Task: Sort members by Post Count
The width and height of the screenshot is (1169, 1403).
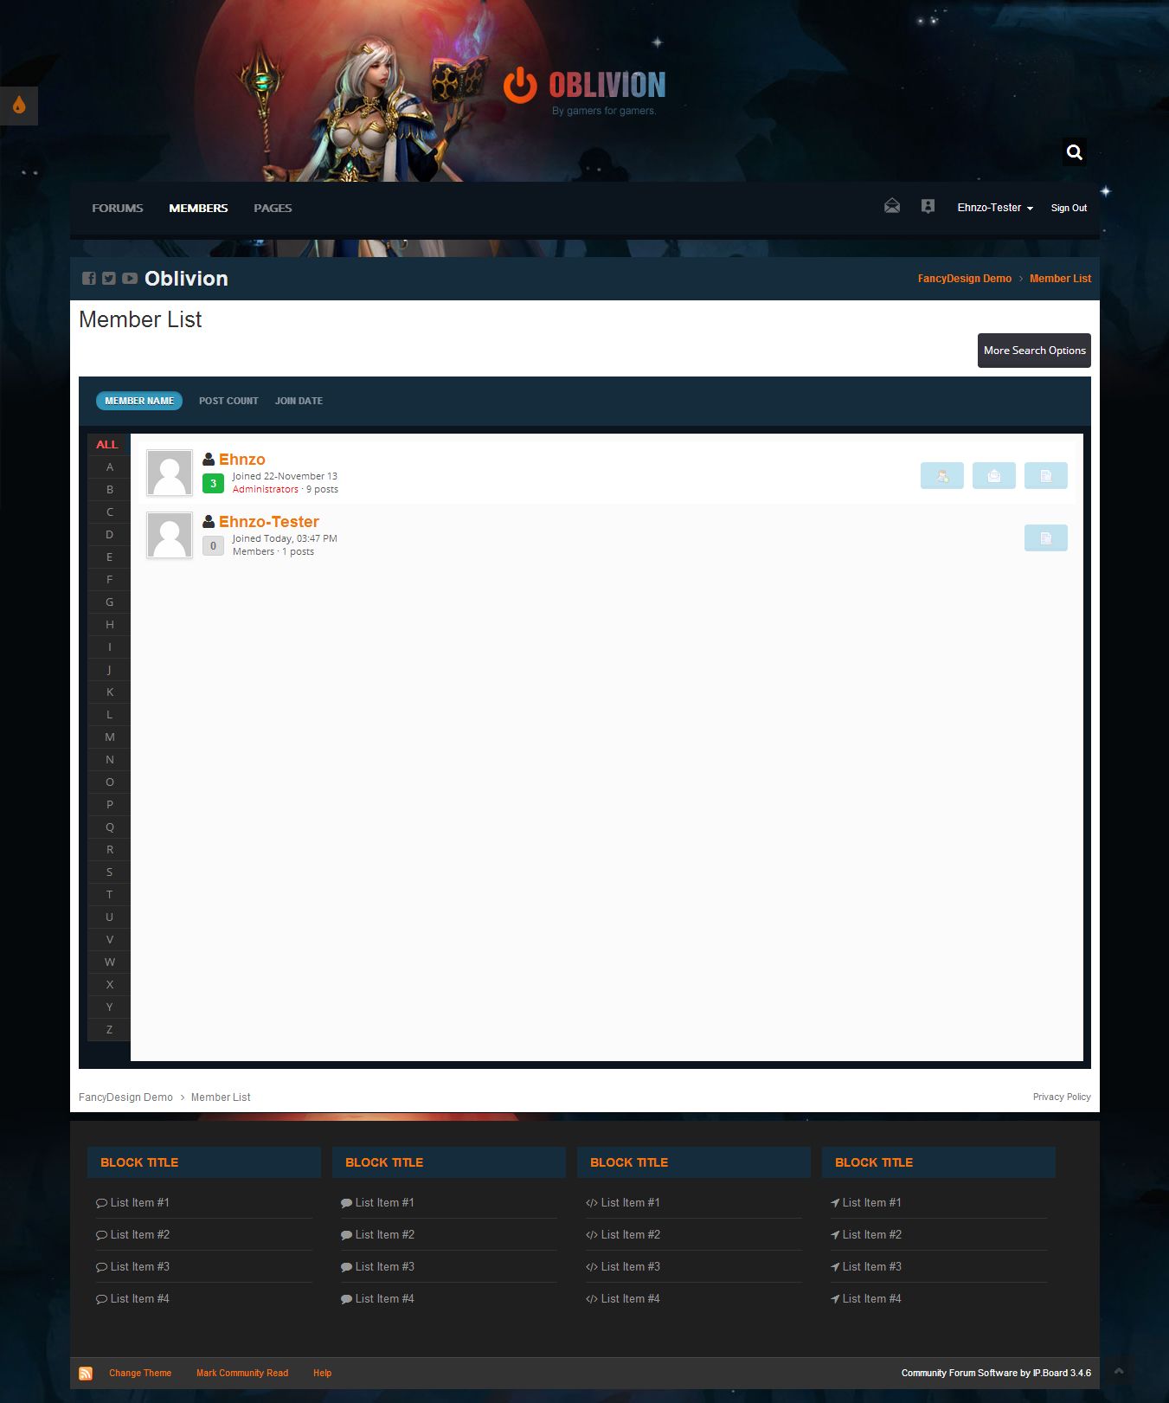Action: click(x=228, y=401)
